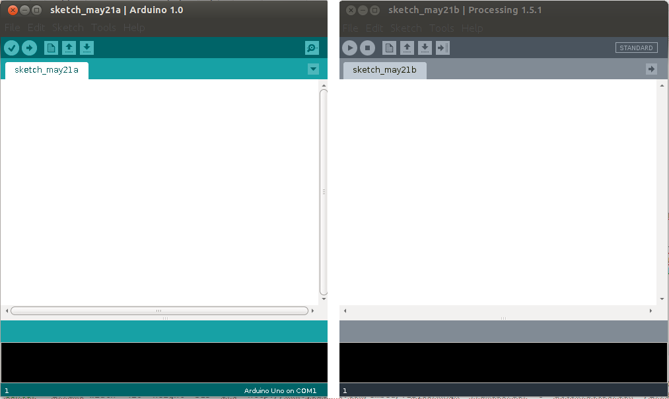This screenshot has width=669, height=399.
Task: Minimize the Processing window
Action: pos(363,11)
